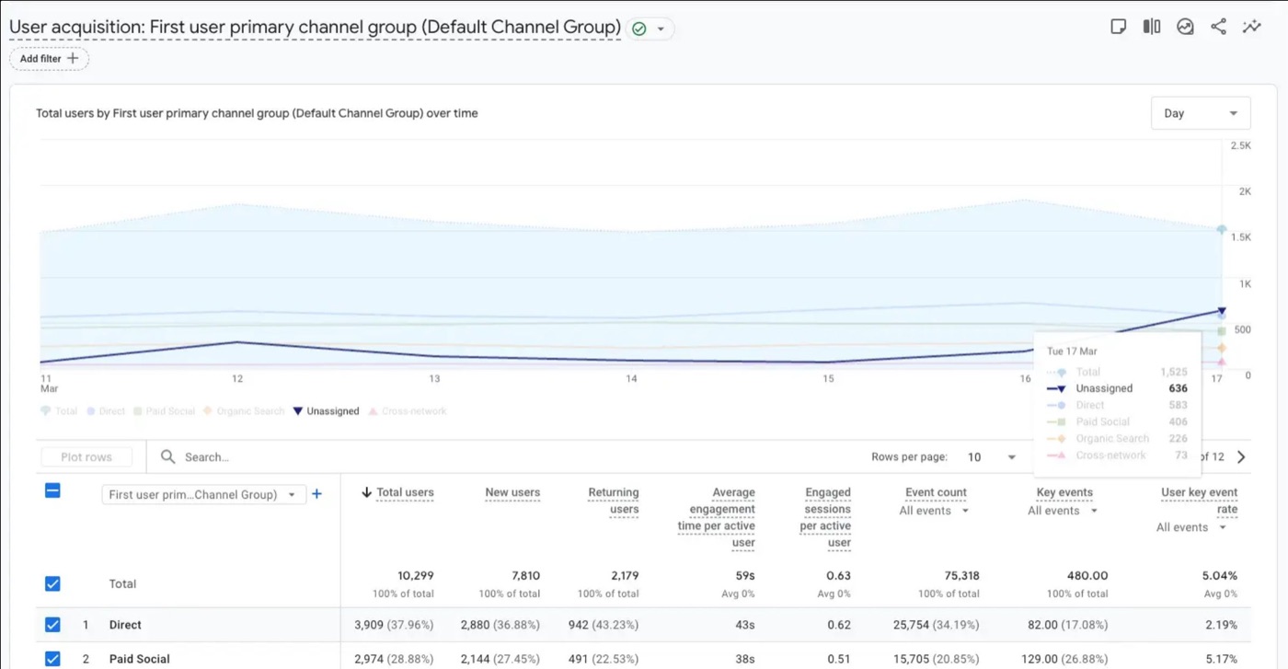Viewport: 1288px width, 669px height.
Task: Go to next page of table rows
Action: pos(1241,456)
